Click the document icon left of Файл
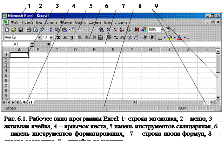This screenshot has height=143, width=222. [x=6, y=22]
